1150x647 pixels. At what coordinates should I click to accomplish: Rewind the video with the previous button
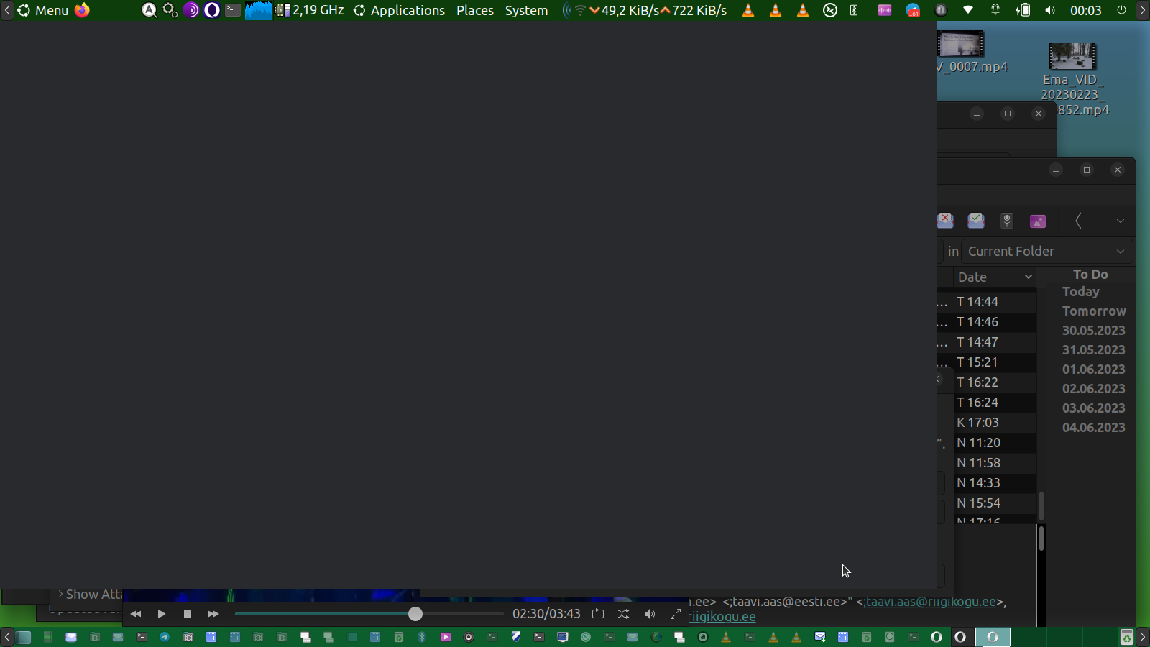(136, 614)
